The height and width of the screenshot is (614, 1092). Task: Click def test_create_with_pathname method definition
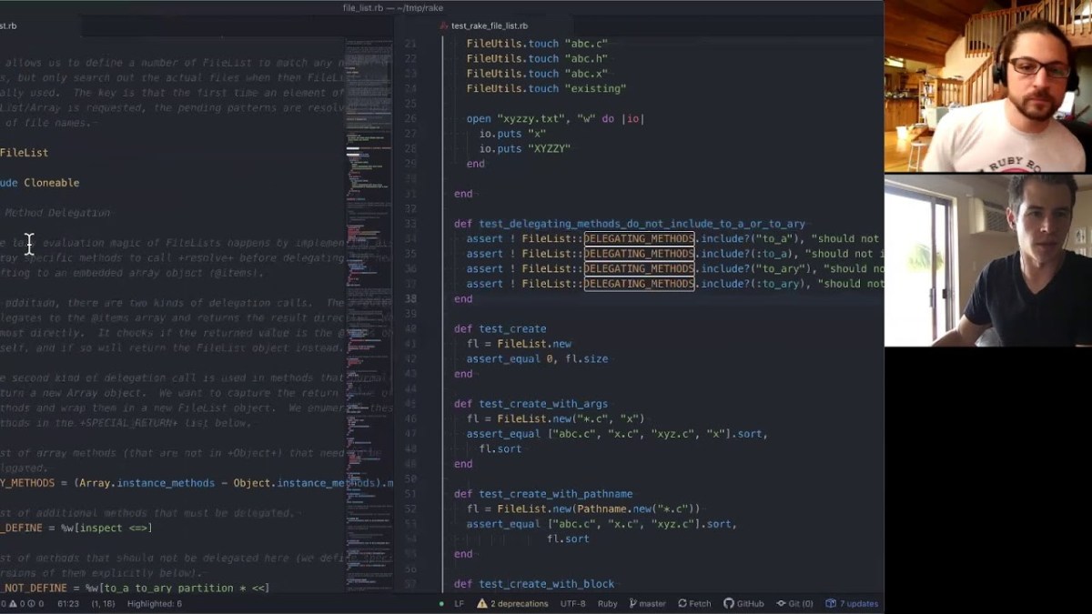coord(543,494)
